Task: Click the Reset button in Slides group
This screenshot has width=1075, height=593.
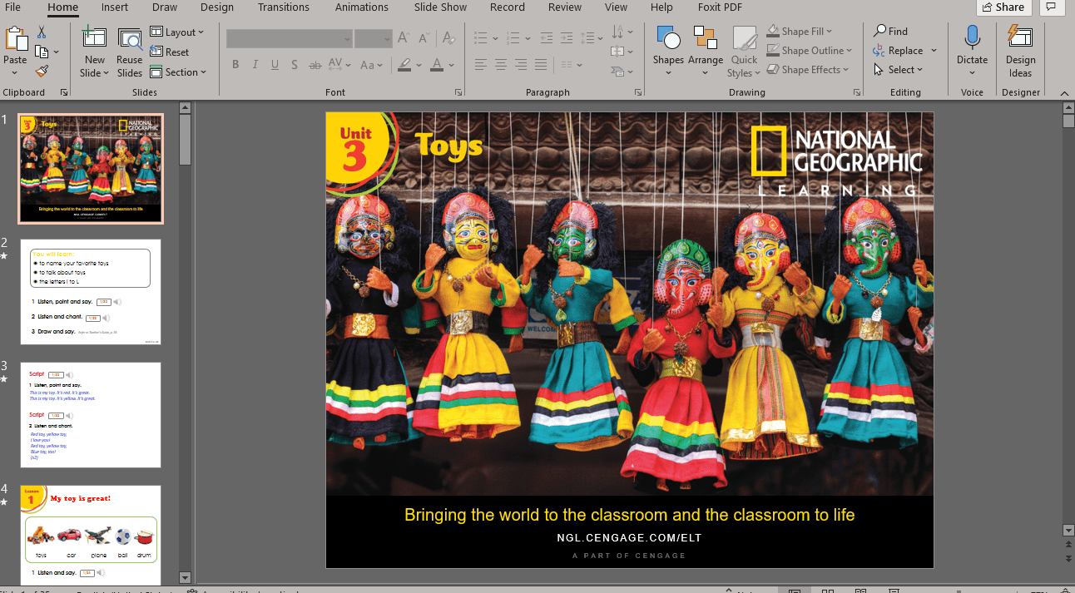Action: click(170, 52)
